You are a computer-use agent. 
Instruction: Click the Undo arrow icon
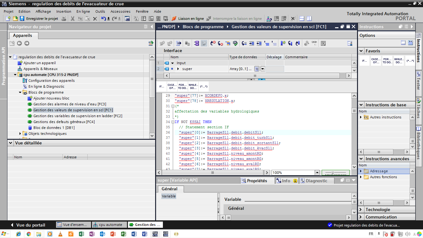(103, 19)
